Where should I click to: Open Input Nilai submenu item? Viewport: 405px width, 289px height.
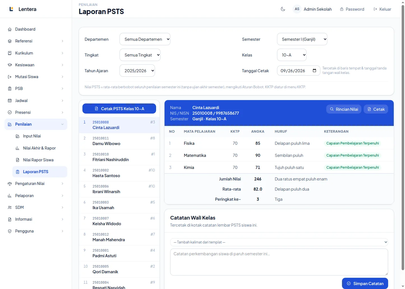click(x=40, y=136)
